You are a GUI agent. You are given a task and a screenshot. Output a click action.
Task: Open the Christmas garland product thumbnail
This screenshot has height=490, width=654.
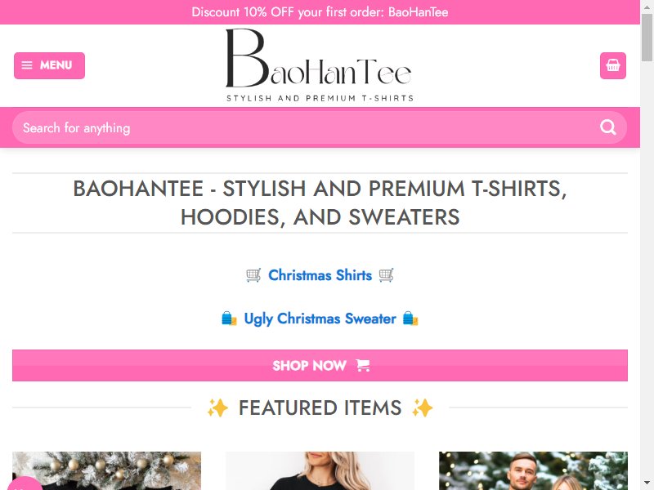pyautogui.click(x=107, y=471)
